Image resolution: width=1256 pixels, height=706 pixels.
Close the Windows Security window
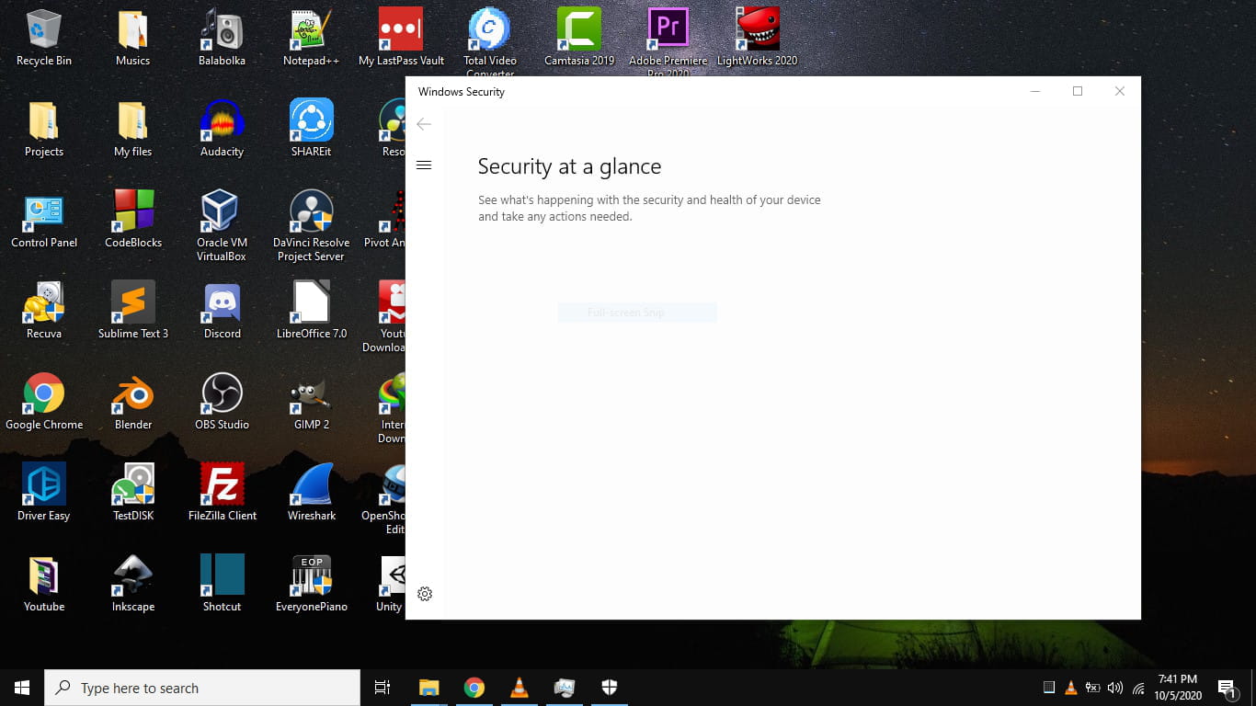[x=1120, y=91]
